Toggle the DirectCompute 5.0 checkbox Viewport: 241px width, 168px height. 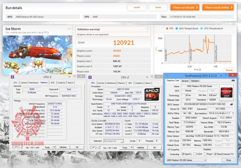(x=215, y=154)
